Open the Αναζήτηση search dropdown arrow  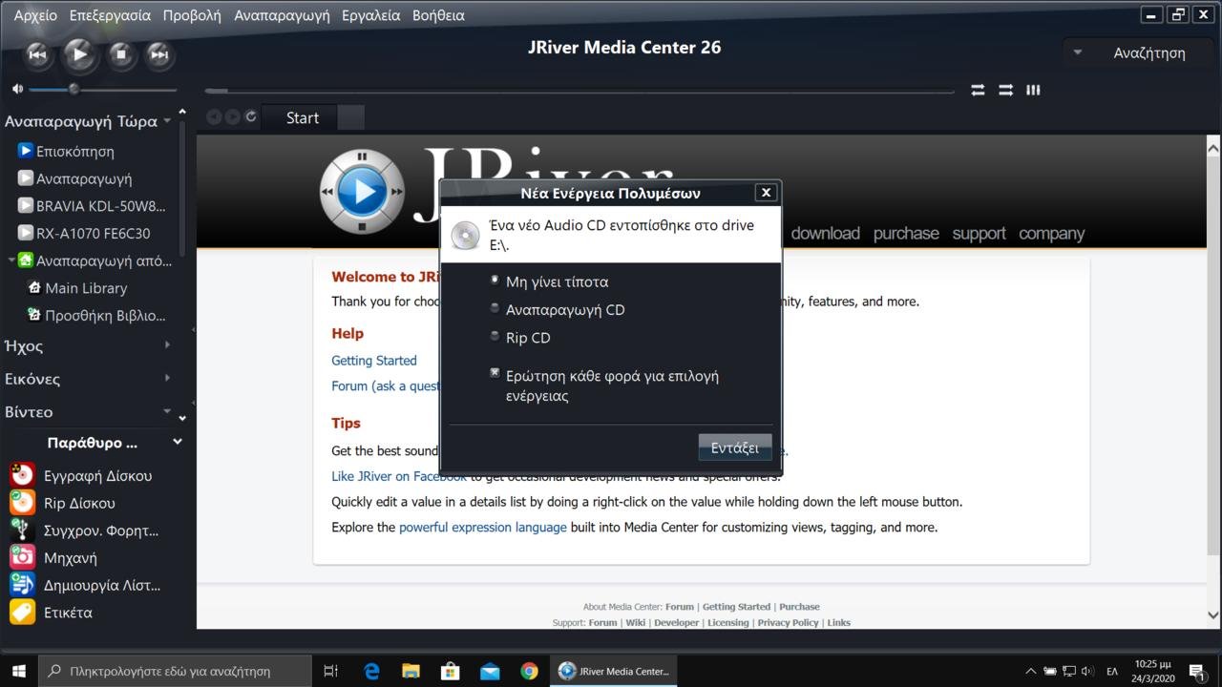click(1078, 52)
